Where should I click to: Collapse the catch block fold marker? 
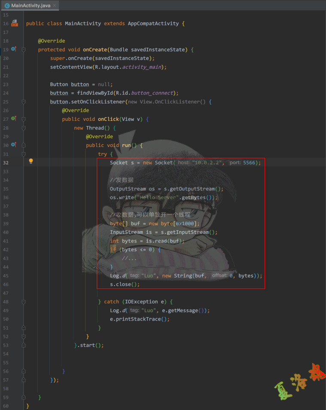pyautogui.click(x=24, y=301)
